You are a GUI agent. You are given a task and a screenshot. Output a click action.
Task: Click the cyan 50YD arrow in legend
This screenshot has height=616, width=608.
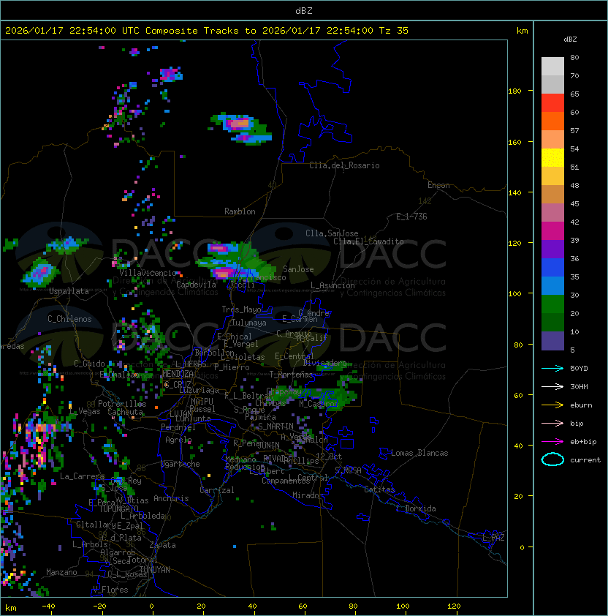552,368
